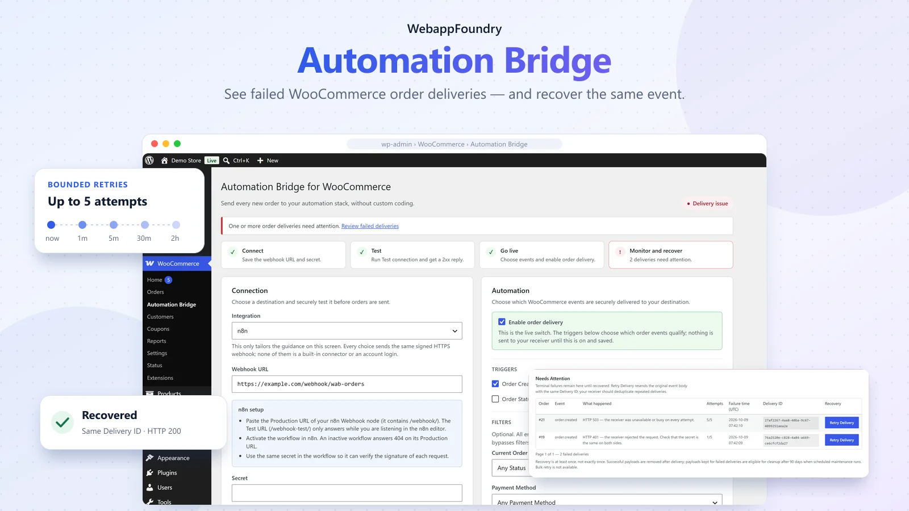
Task: Retry Delivery for order #21
Action: (x=841, y=422)
